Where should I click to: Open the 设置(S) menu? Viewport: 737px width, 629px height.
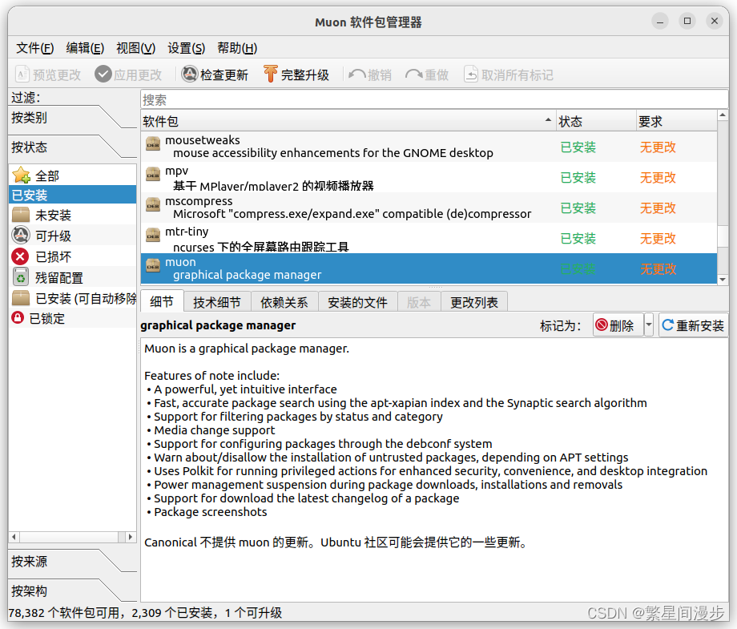186,48
